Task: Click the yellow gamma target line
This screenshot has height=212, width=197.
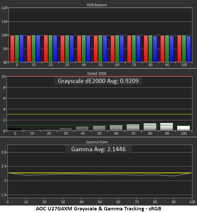Action: click(100, 173)
